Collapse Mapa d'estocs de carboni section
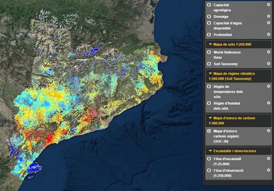Viewport: 274px width, 191px height. (210, 118)
